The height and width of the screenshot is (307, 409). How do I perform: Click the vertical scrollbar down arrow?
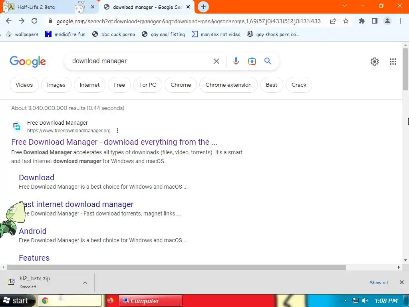tap(405, 260)
